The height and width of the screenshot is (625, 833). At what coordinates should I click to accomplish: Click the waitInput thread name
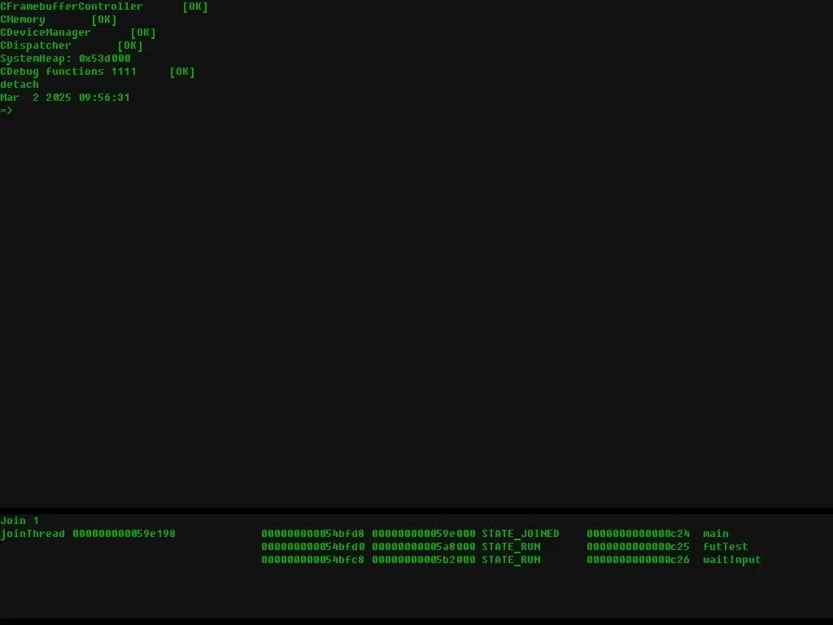point(732,560)
